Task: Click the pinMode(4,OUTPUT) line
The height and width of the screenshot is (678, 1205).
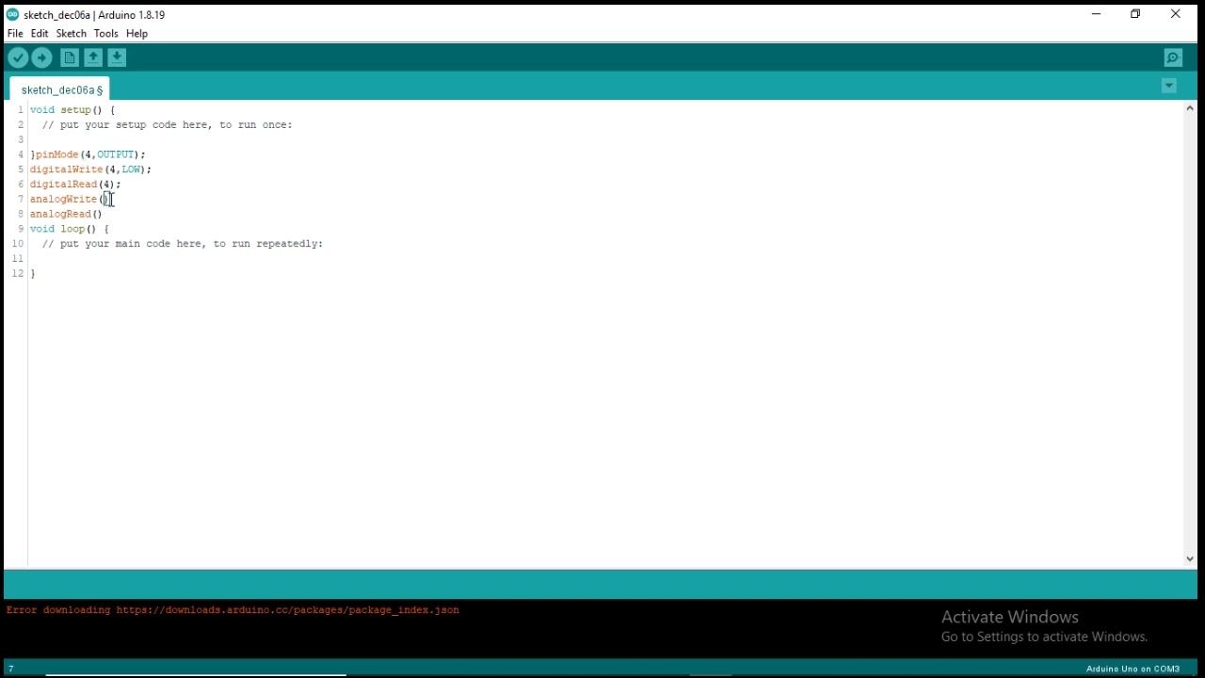Action: point(88,154)
